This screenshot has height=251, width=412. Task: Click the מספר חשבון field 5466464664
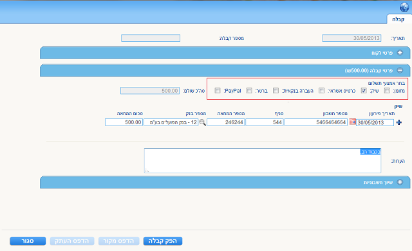pos(316,122)
